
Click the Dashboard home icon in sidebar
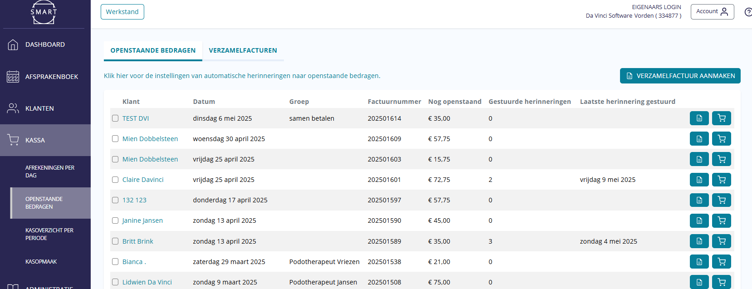coord(13,44)
